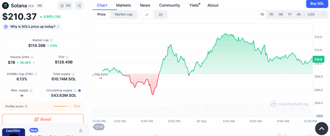Click the chart event marker labeled 51
The height and width of the screenshot is (136, 330).
99,127
